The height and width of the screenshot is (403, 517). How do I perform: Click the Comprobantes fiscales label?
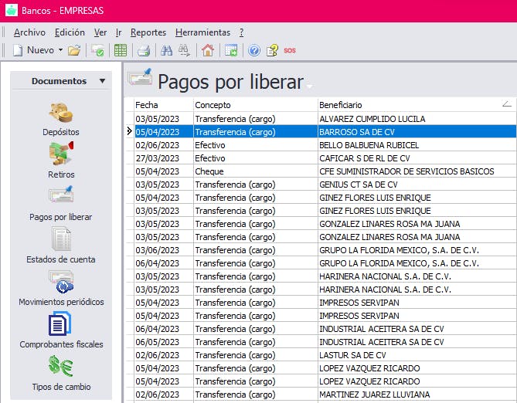(x=61, y=344)
